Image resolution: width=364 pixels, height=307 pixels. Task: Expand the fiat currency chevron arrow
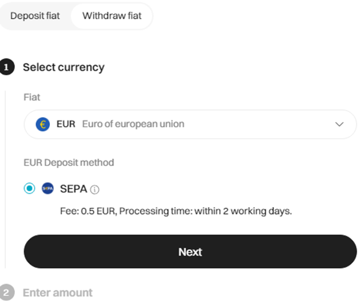[x=339, y=124]
